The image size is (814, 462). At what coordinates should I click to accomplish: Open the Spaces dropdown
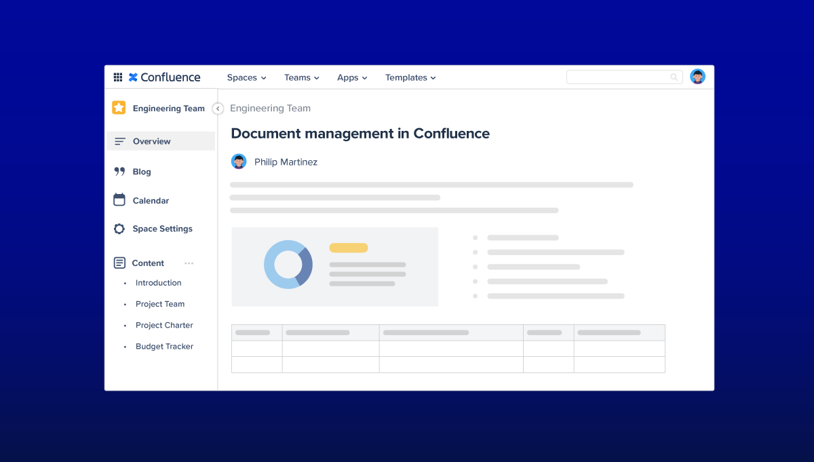pos(246,77)
